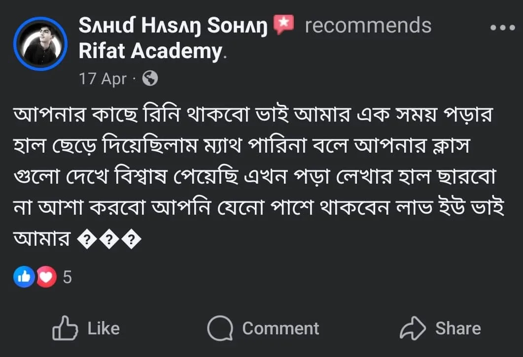Click the thumbs-up outline Like icon
Image resolution: width=523 pixels, height=357 pixels.
point(65,328)
